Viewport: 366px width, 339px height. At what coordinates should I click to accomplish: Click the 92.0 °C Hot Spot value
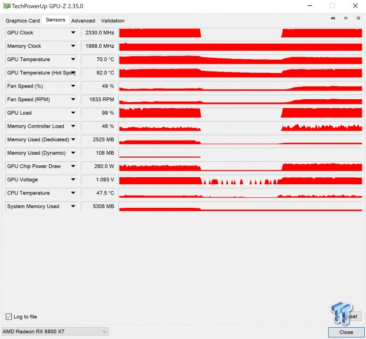(98, 73)
